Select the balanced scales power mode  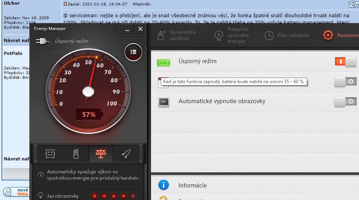(101, 153)
